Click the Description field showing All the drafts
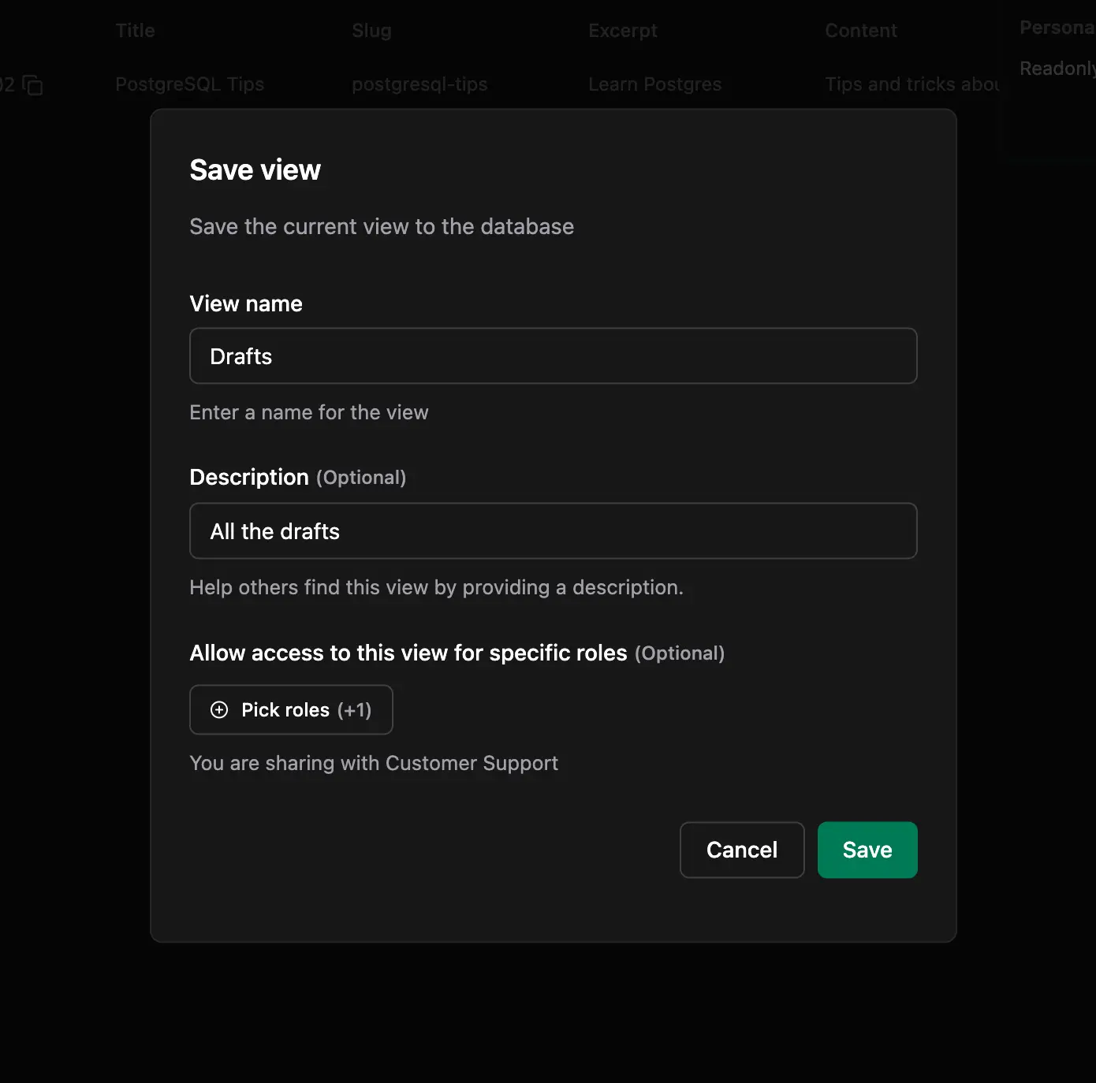This screenshot has height=1083, width=1096. coord(552,530)
